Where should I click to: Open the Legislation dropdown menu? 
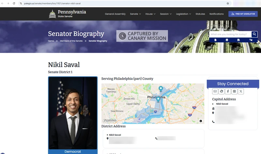183,14
